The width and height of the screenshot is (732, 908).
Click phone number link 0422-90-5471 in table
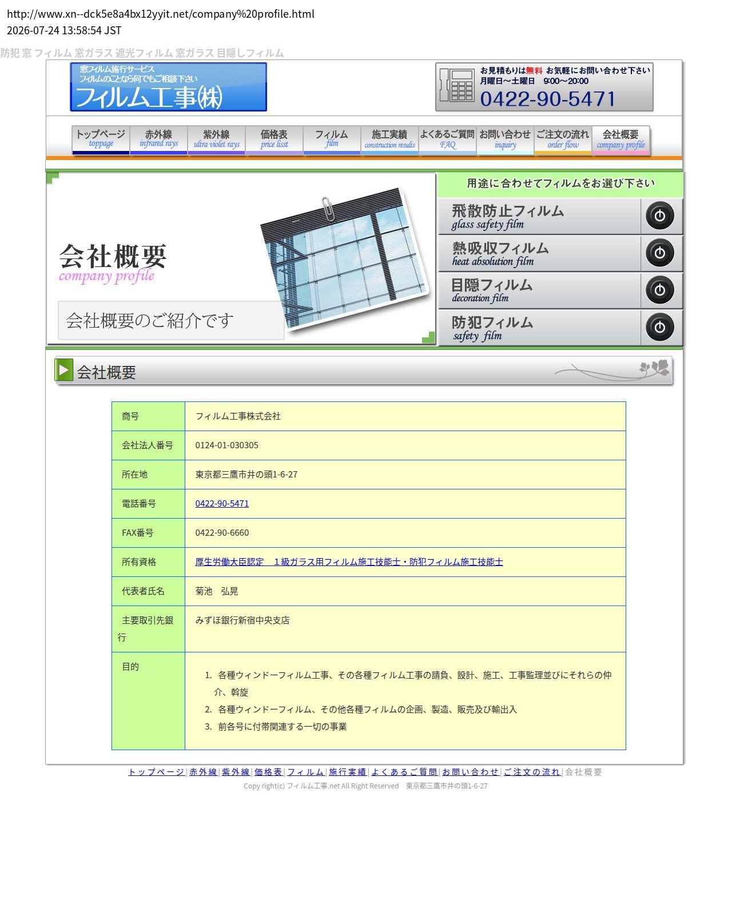[x=222, y=504]
